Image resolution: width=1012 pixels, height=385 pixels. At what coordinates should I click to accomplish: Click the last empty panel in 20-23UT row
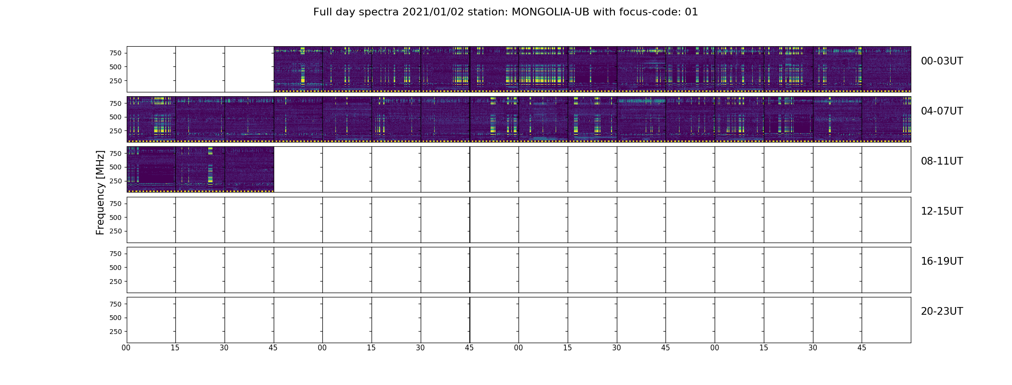tap(886, 320)
